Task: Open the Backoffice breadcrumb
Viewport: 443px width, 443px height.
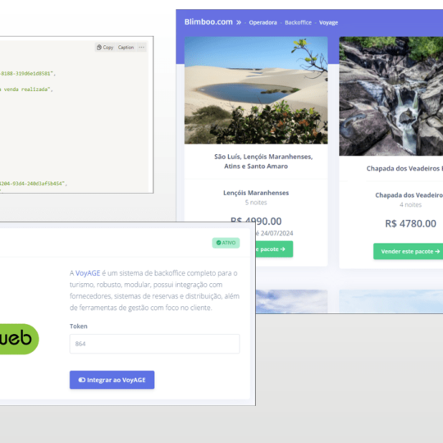Action: click(298, 23)
